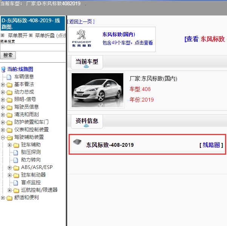
Task: Expand the 防护装置和车门 tree node
Action: click(x=3, y=122)
